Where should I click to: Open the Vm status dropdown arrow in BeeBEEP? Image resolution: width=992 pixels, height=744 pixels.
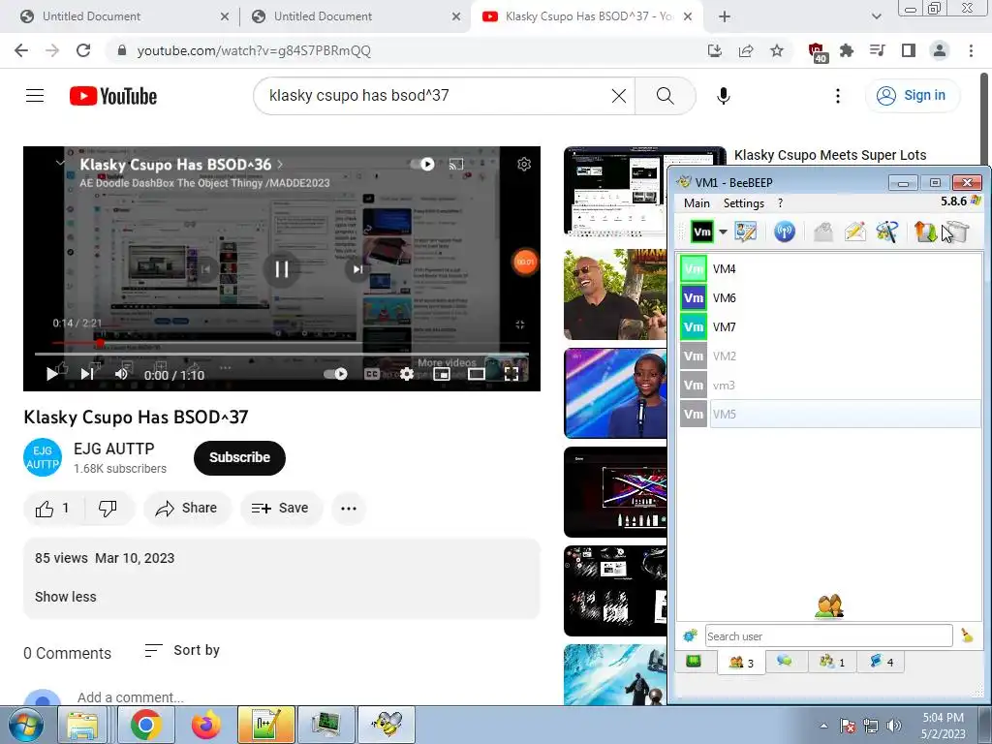723,232
